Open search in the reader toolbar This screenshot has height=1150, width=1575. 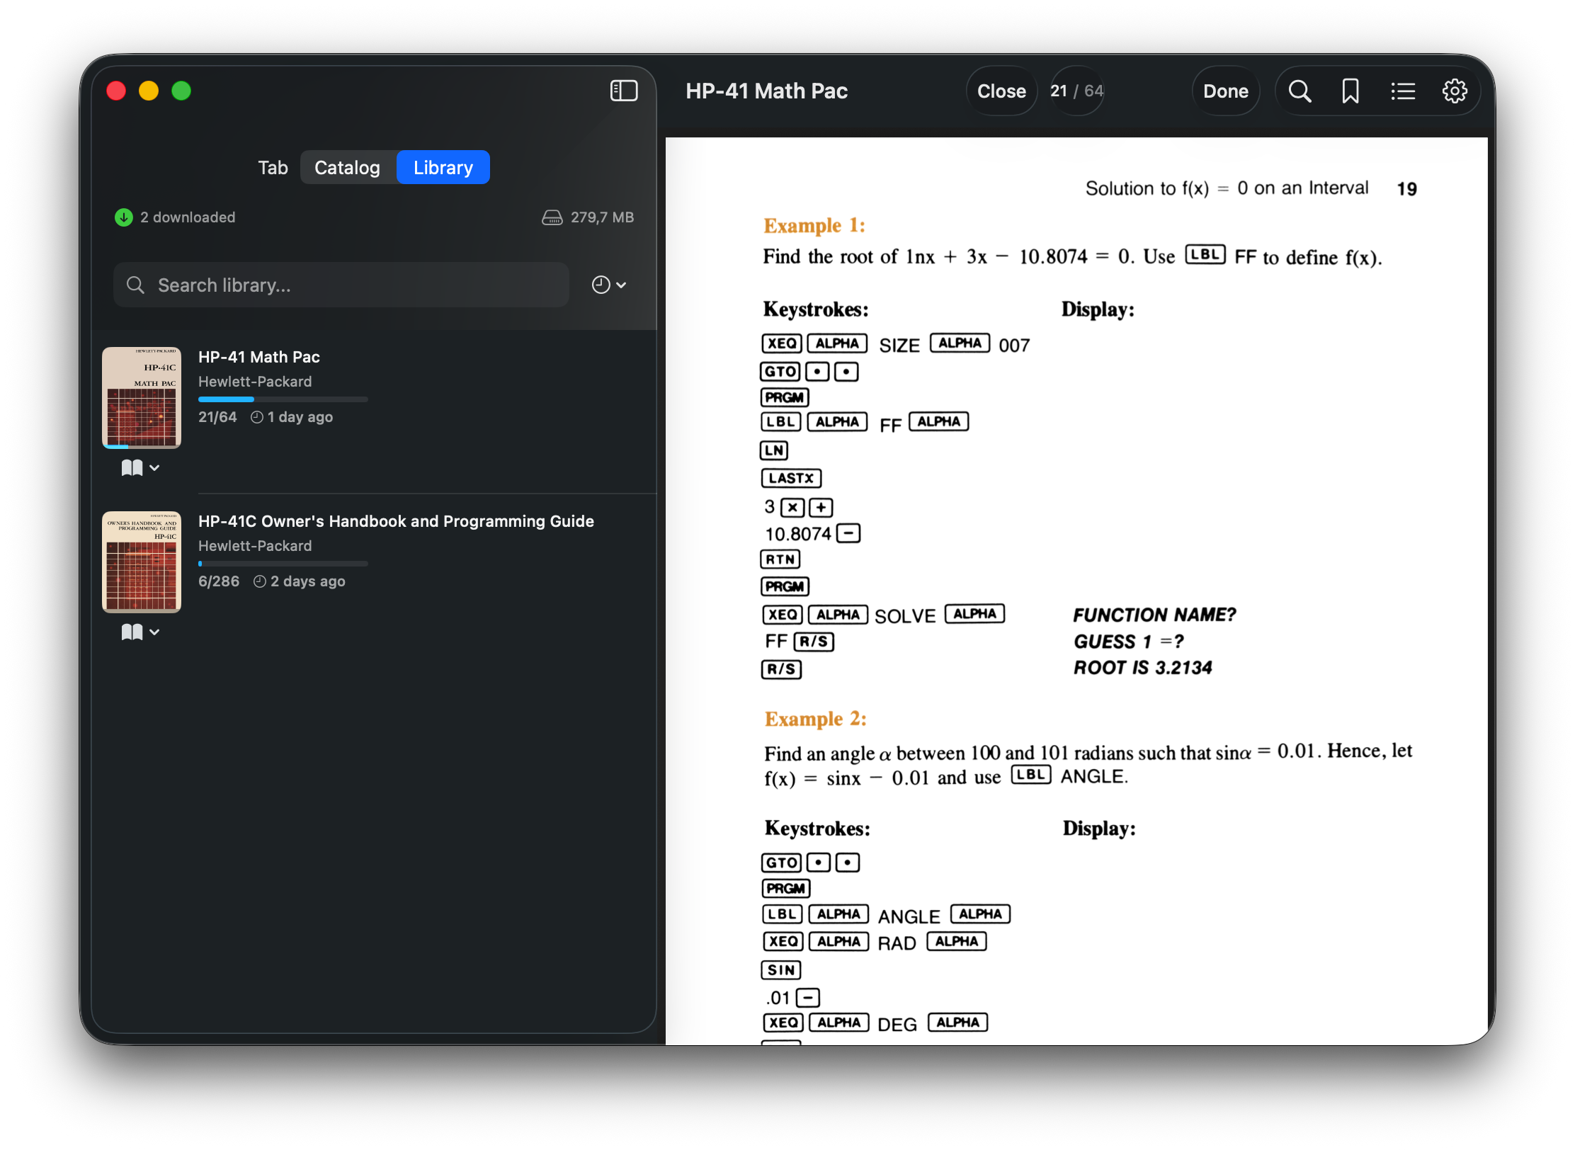coord(1300,91)
